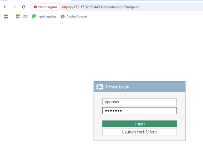This screenshot has height=149, width=203.
Task: Click the Fortinet logo in login header
Action: click(x=100, y=87)
